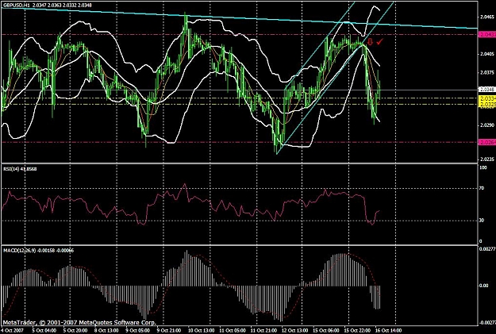The height and width of the screenshot is (334, 496).
Task: Click the yellow 2.0334 price tag
Action: tap(487, 98)
